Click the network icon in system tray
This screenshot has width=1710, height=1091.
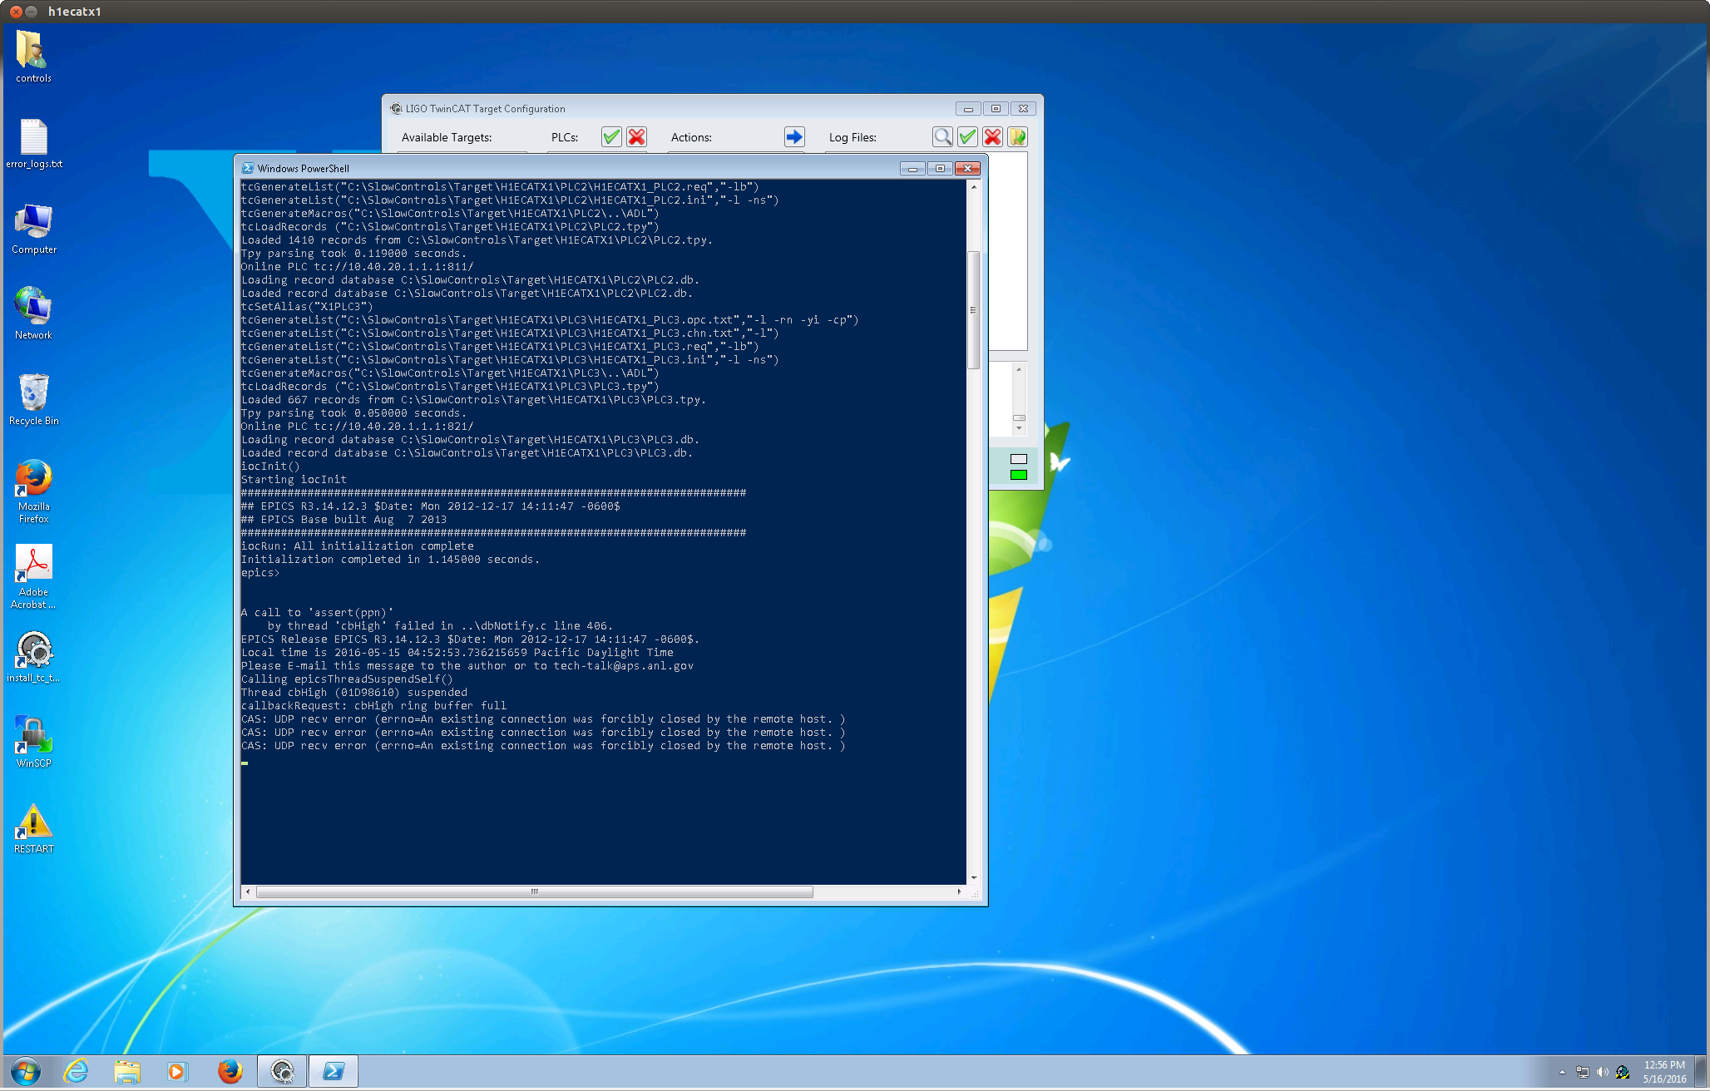(1582, 1072)
